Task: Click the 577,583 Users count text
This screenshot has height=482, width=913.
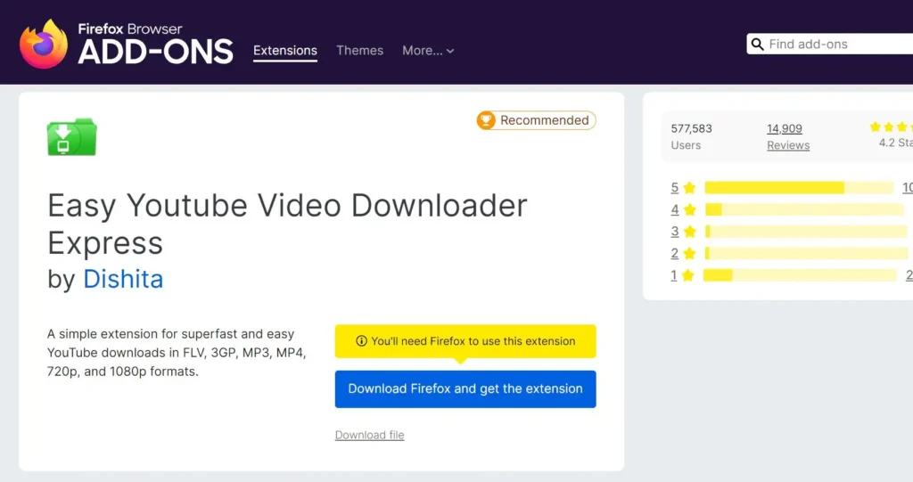Action: pyautogui.click(x=691, y=128)
